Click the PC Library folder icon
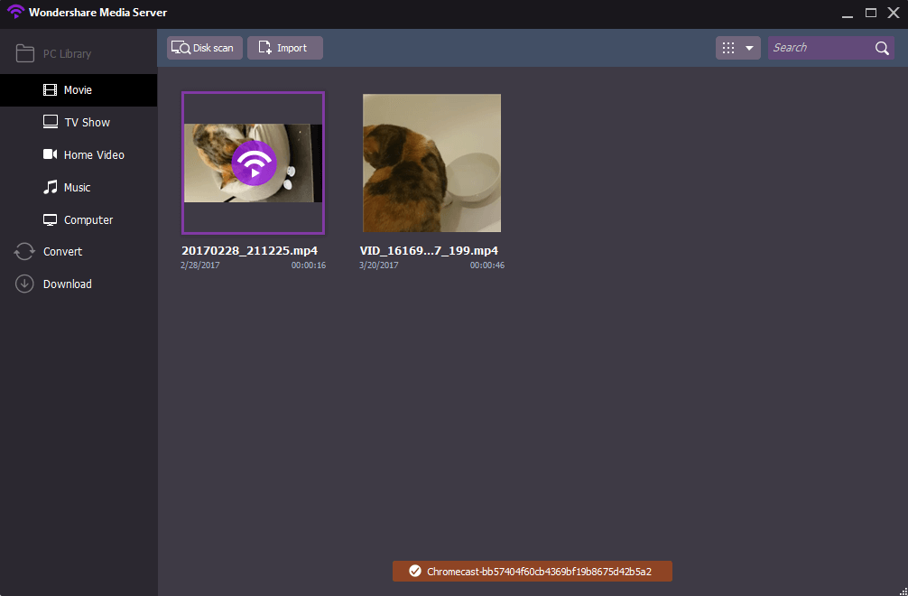This screenshot has height=596, width=908. [x=25, y=53]
